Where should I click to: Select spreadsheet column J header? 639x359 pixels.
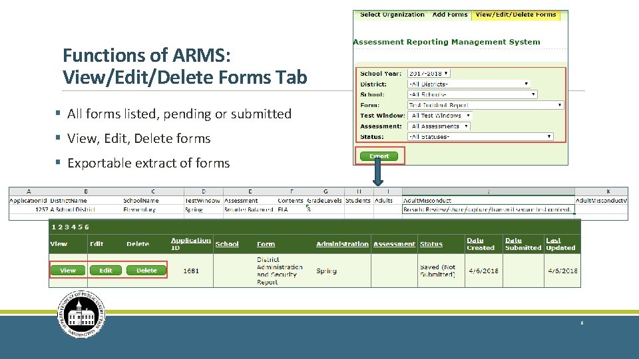(x=488, y=191)
